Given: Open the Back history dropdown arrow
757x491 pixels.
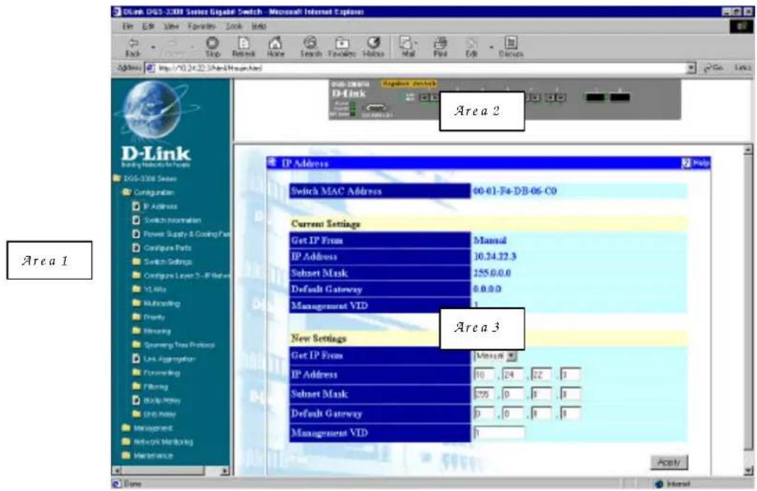Looking at the screenshot, I should point(153,47).
